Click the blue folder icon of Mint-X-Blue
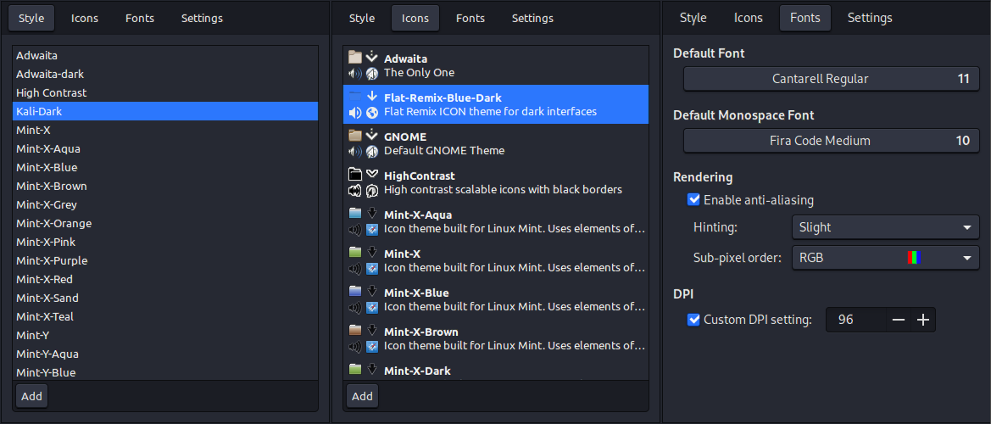 click(x=355, y=292)
